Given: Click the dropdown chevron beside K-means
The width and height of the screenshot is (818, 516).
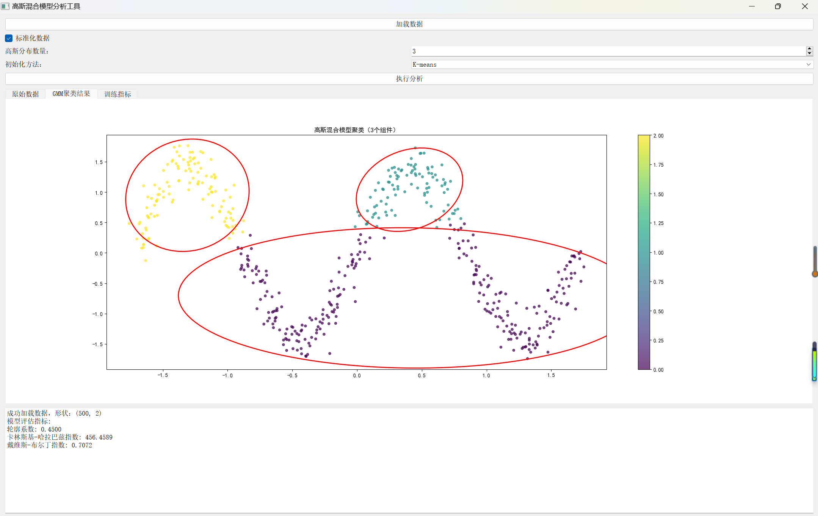Looking at the screenshot, I should (808, 65).
